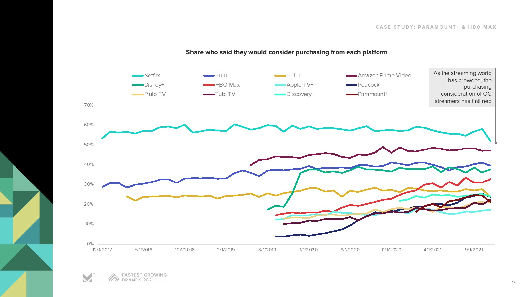Click the Paramount+ legend entry
The image size is (528, 297).
point(373,94)
